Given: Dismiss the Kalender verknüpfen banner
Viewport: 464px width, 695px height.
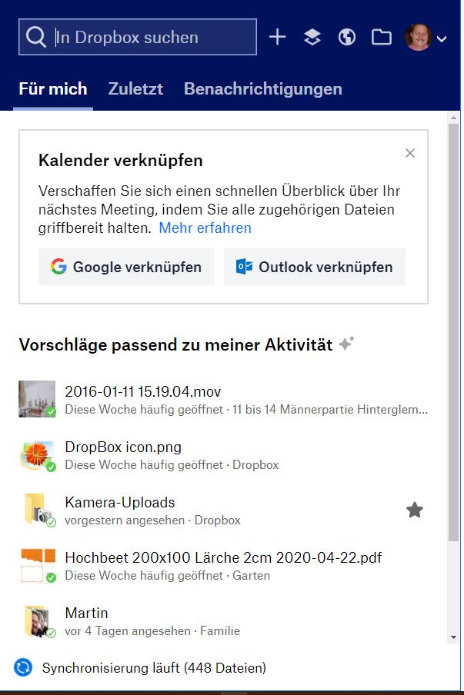Looking at the screenshot, I should [x=409, y=153].
